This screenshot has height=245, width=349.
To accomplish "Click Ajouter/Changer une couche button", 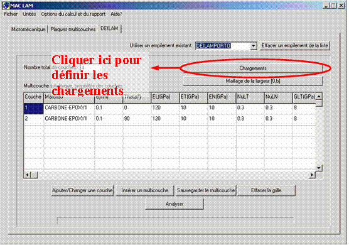I will (82, 190).
